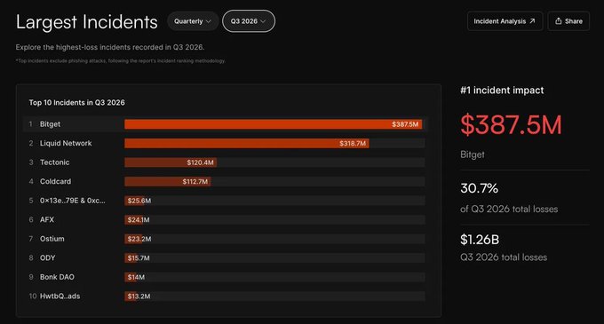Open the Quarterly period dropdown
The height and width of the screenshot is (324, 604).
[193, 21]
